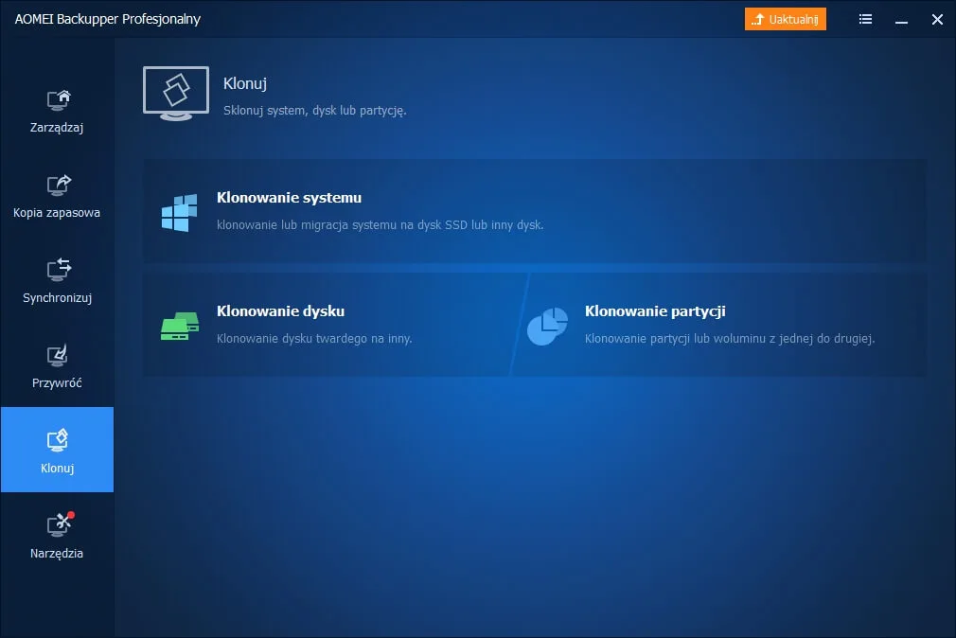Viewport: 956px width, 638px height.
Task: Start Klonowanie dysku by its title
Action: pyautogui.click(x=280, y=310)
